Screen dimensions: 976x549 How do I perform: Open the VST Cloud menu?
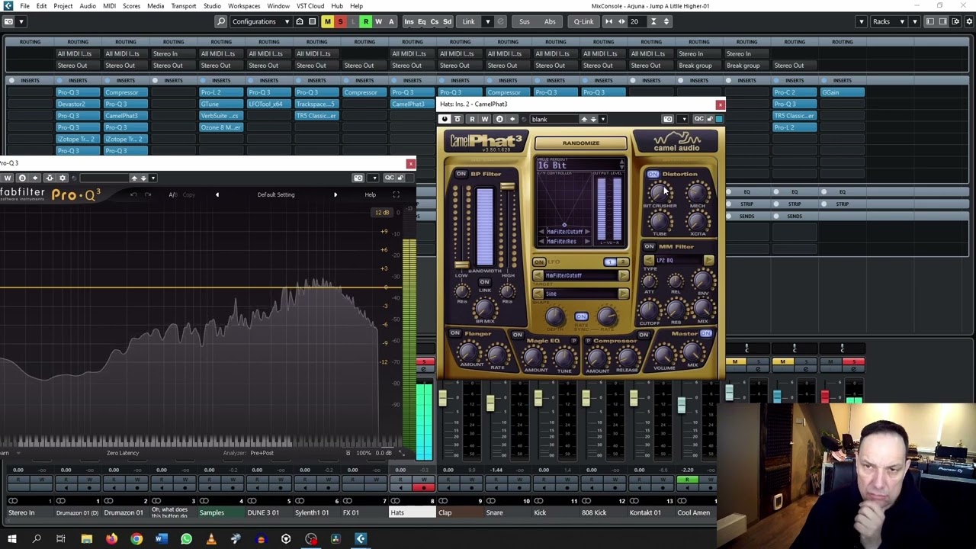click(x=310, y=6)
